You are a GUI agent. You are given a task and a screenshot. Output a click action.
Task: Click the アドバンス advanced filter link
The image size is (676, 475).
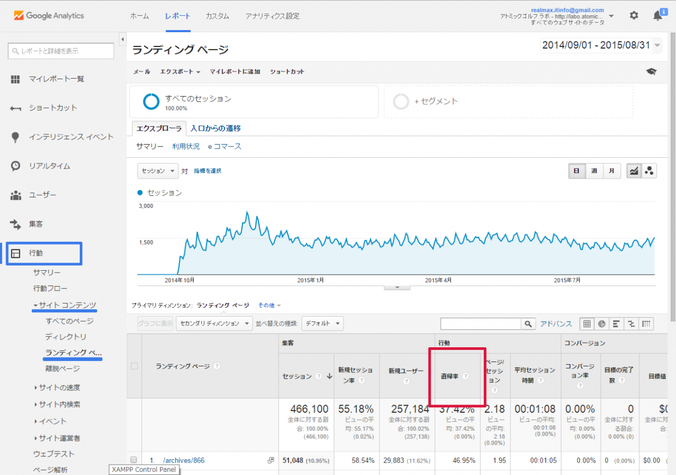[556, 324]
